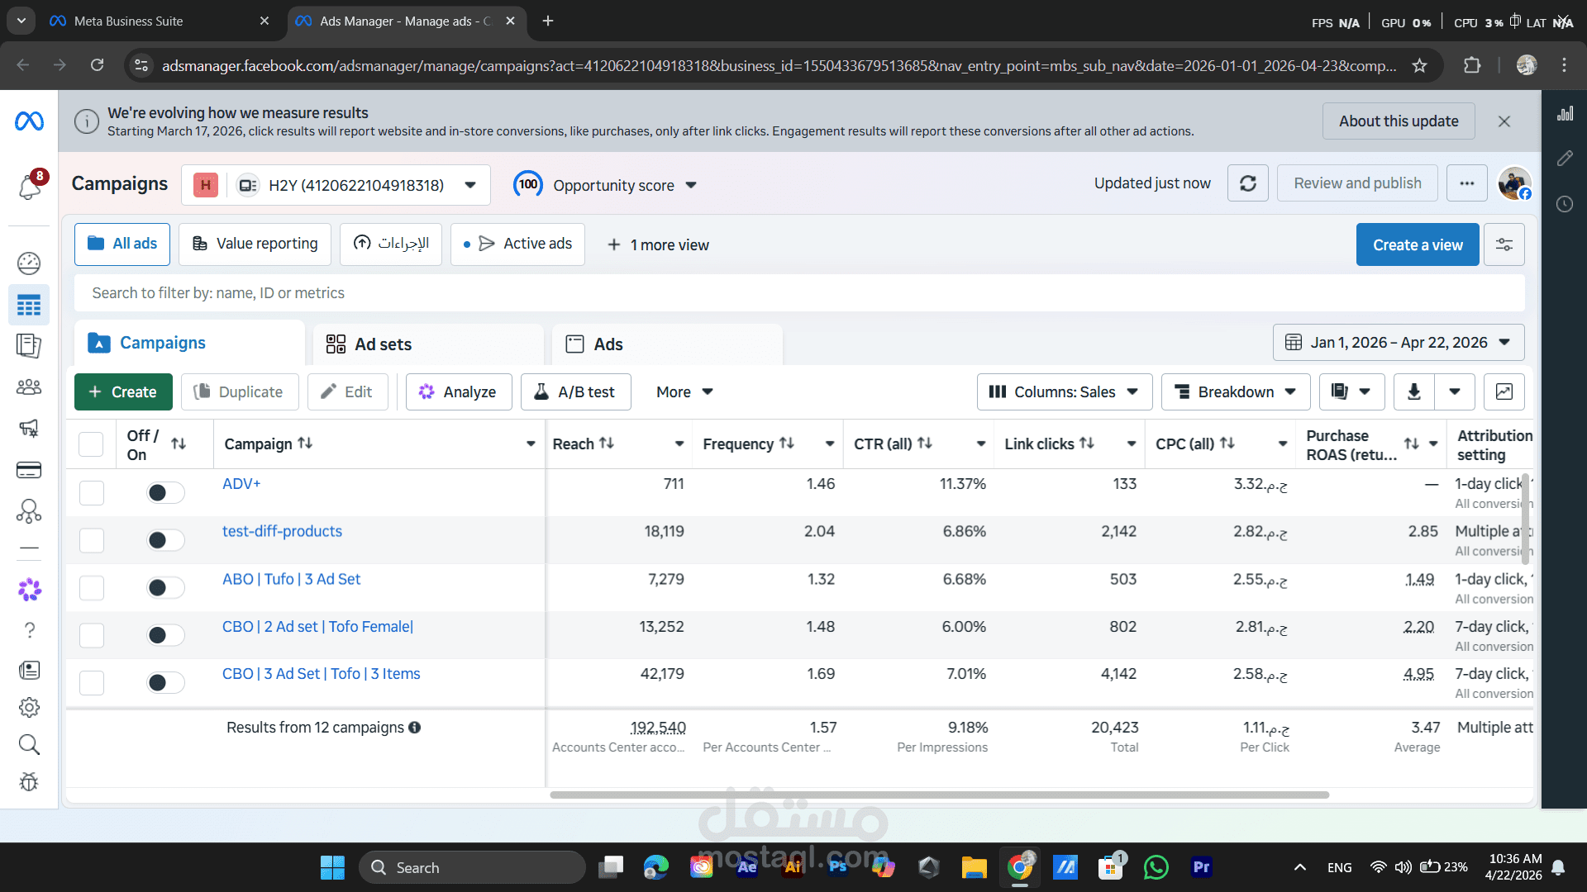Click the export download icon

(1414, 392)
